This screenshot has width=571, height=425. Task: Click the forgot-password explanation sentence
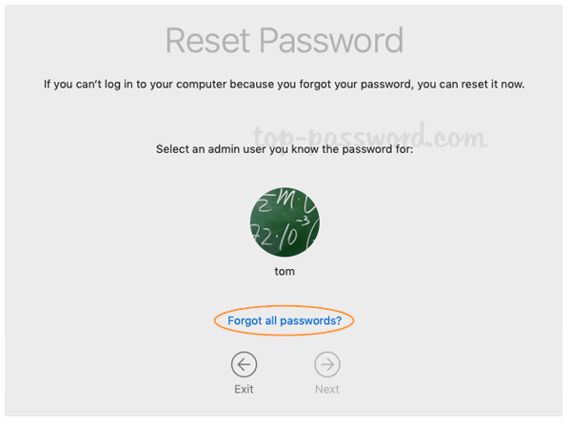pos(285,85)
